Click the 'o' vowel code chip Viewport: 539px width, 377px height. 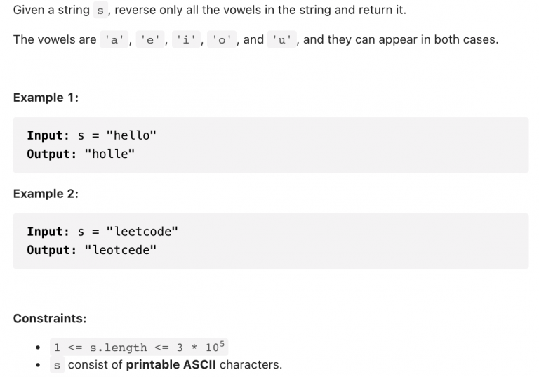(222, 39)
